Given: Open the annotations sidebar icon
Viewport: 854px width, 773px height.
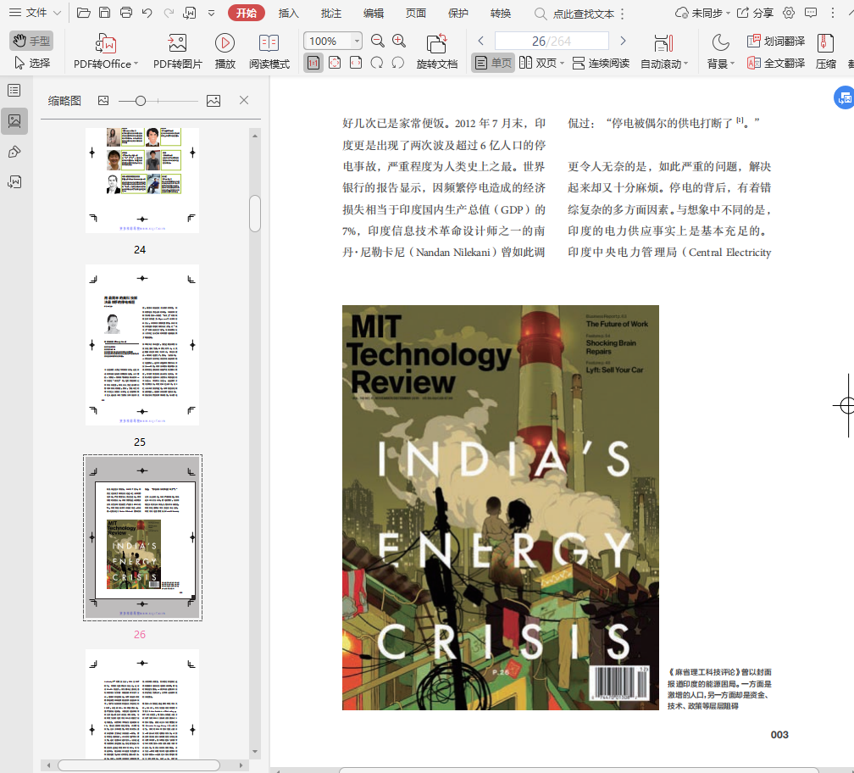Looking at the screenshot, I should (x=14, y=152).
